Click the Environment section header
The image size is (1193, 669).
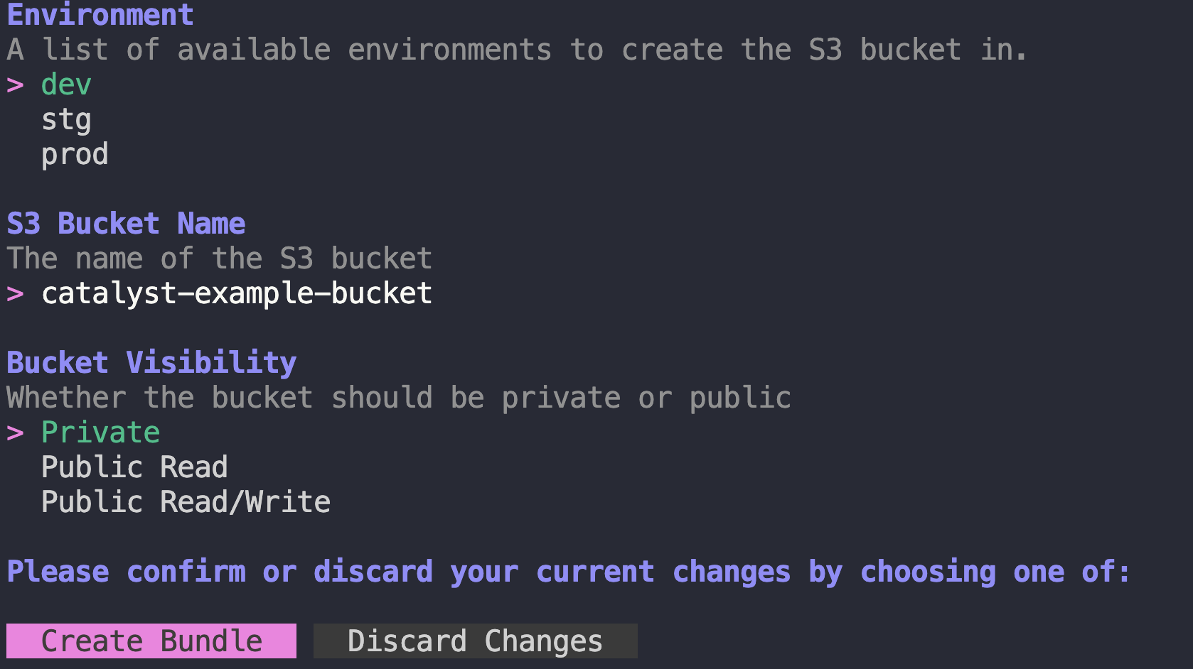pos(99,13)
